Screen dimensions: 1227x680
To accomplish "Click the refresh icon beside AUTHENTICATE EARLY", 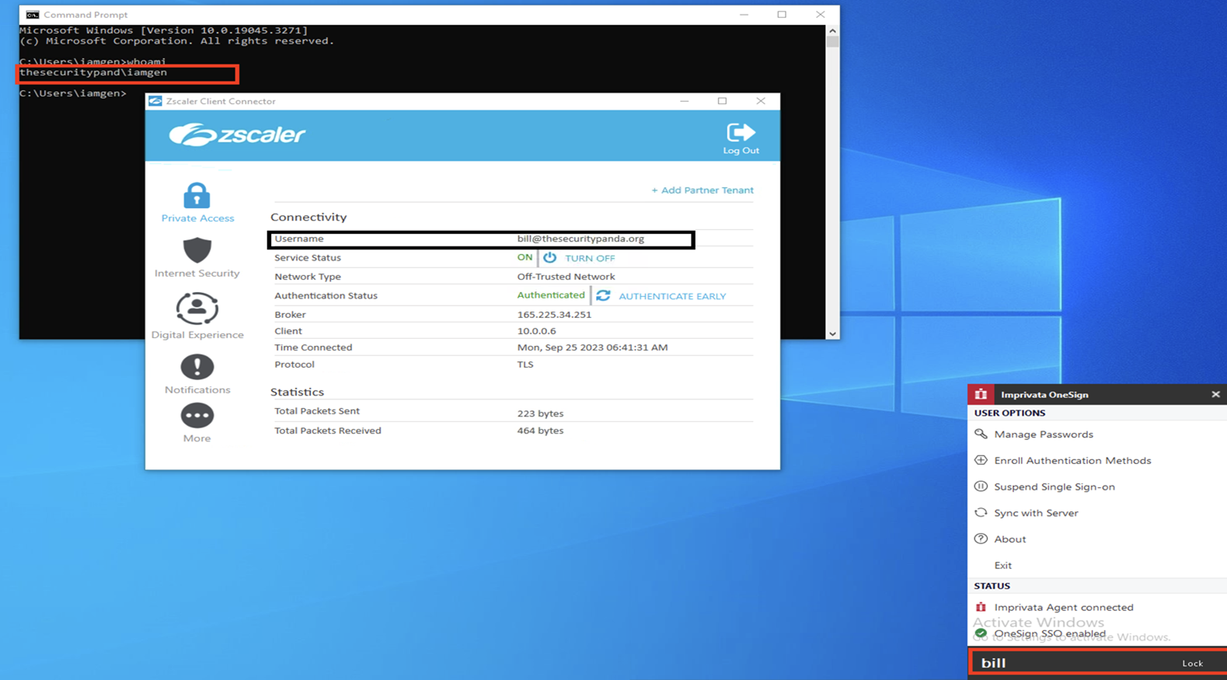I will click(603, 295).
